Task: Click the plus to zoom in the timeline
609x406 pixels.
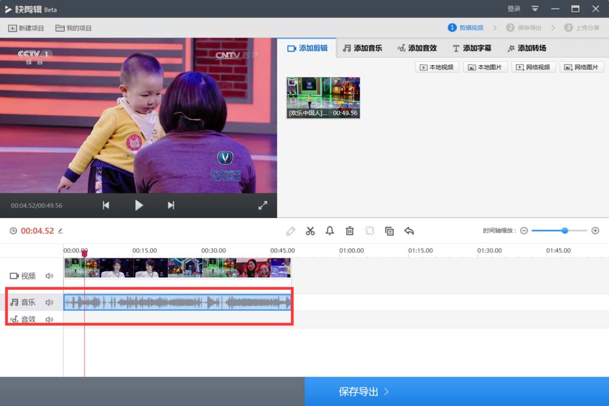Action: (595, 231)
